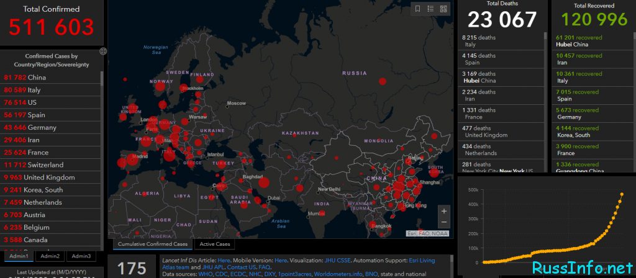
Task: Select 3 588 Canada row
Action: coord(50,240)
